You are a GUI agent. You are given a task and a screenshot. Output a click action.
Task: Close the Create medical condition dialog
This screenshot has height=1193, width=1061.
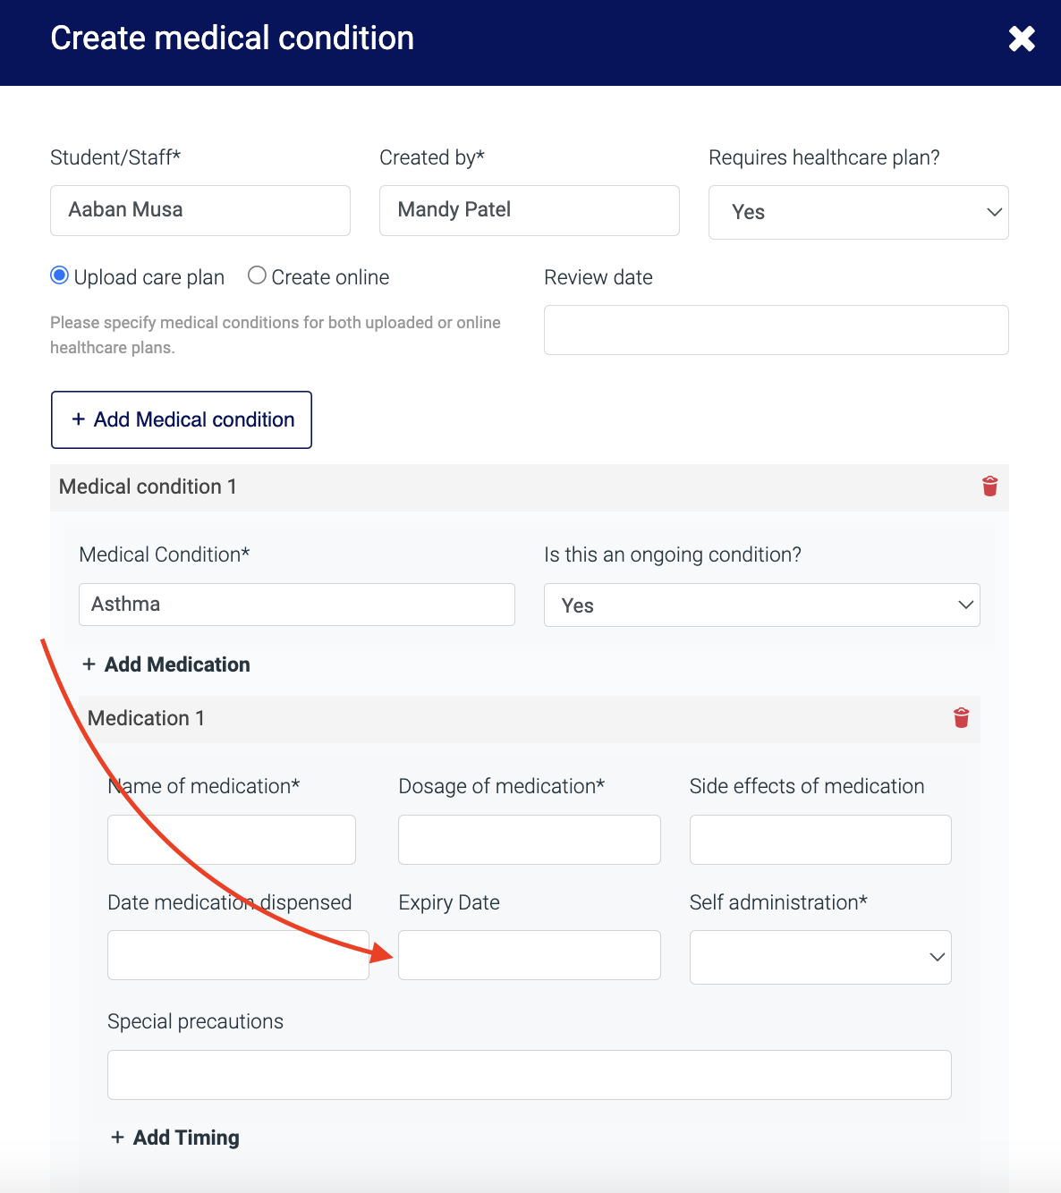[1022, 38]
